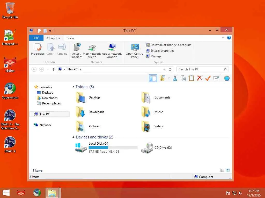
Task: Click the Cut scissors icon
Action: (x=175, y=78)
